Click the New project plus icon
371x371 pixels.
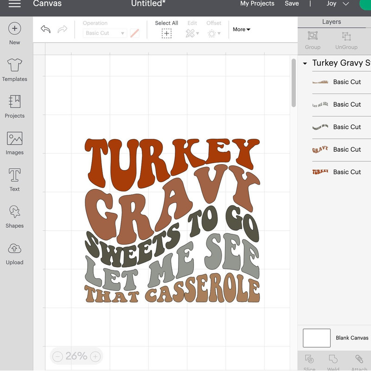pyautogui.click(x=14, y=29)
